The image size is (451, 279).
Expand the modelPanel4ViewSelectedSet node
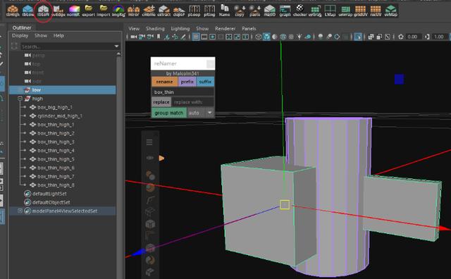coord(20,211)
